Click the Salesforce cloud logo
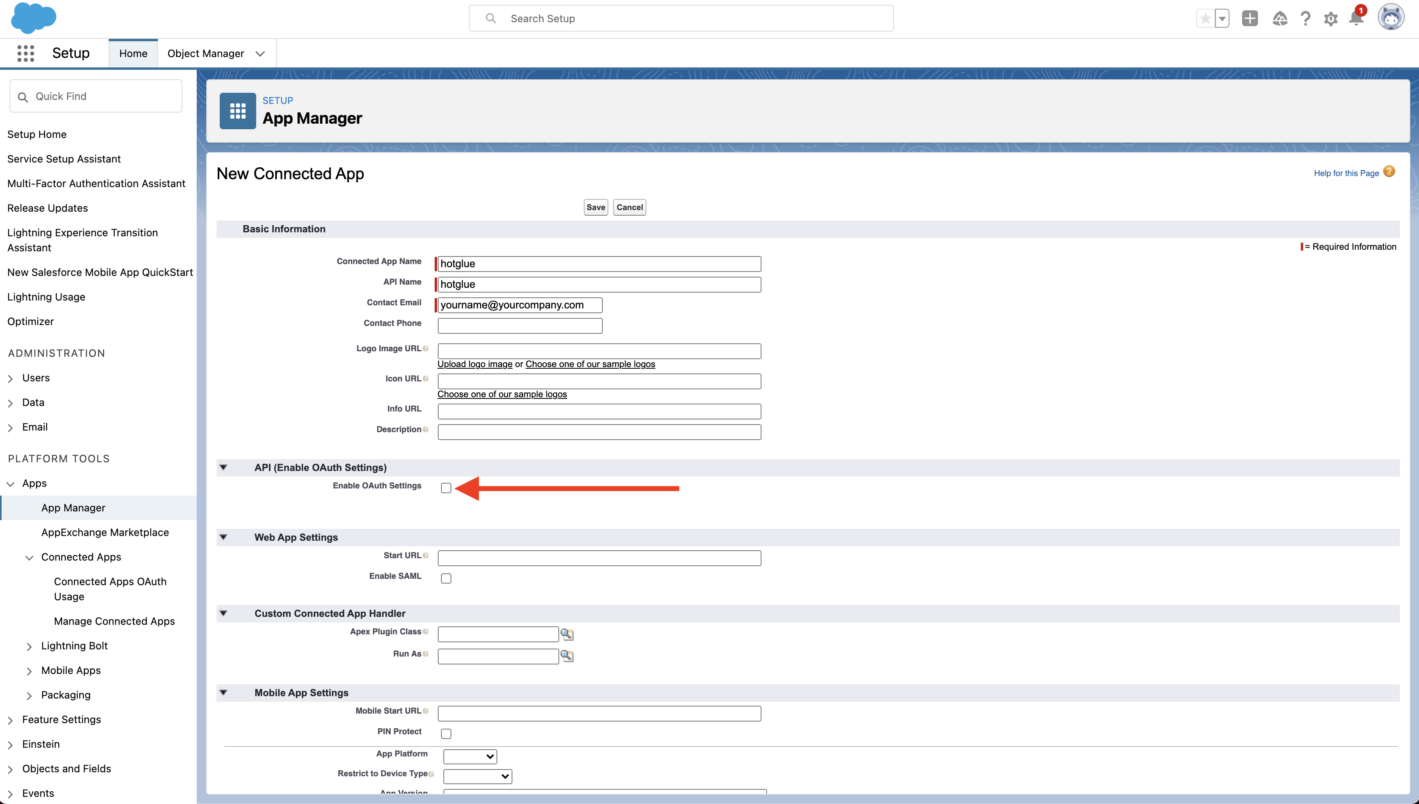 tap(34, 18)
